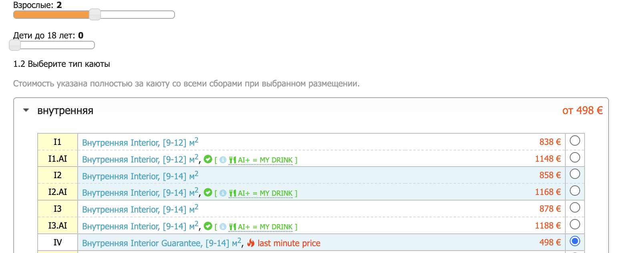Screen dimensions: 623x253
Task: Click the green checkmark icon in the I1.AI row
Action: click(208, 159)
